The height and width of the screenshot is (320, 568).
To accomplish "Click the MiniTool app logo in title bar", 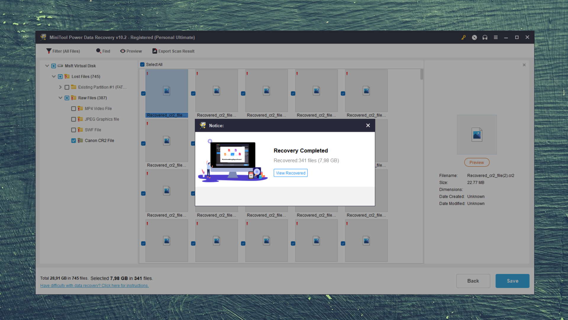I will 43,37.
